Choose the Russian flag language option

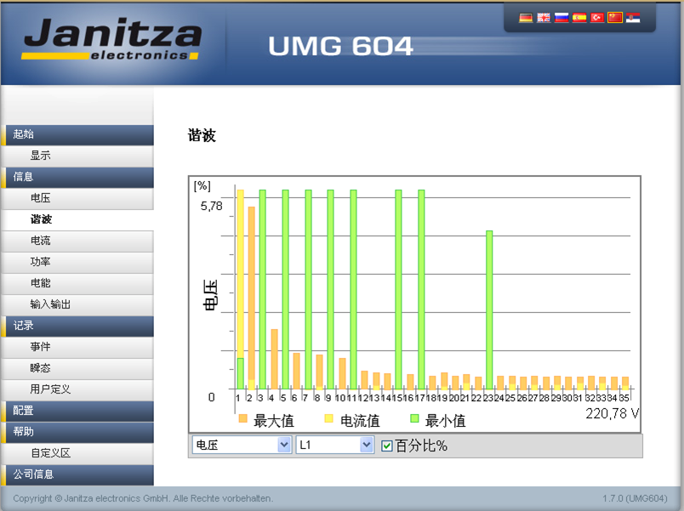(561, 18)
